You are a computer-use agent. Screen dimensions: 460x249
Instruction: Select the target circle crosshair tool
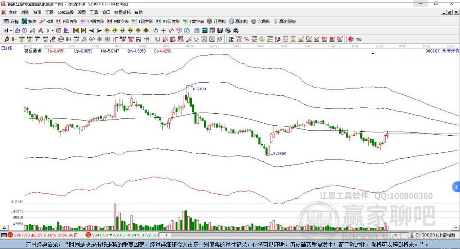pyautogui.click(x=92, y=39)
